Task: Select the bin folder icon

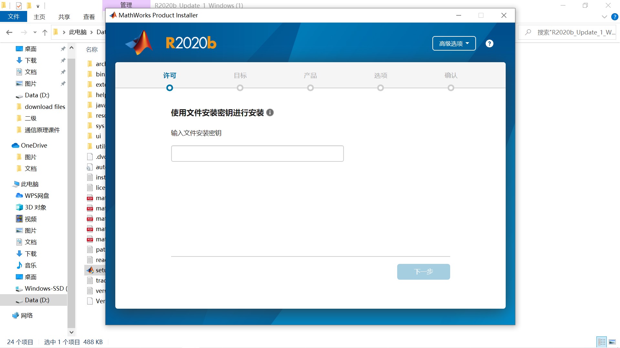Action: 90,74
